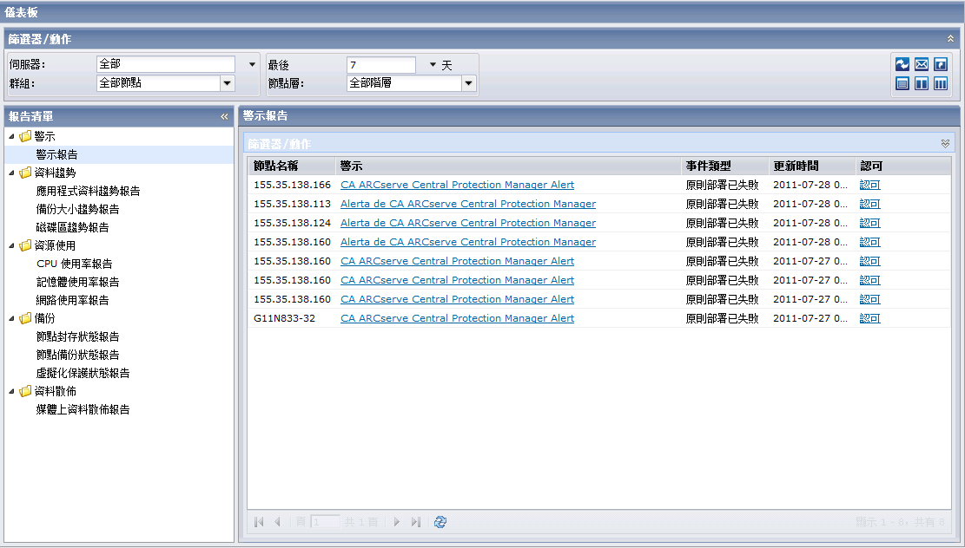The width and height of the screenshot is (965, 548).
Task: Switch to two-column layout icon
Action: tap(922, 83)
